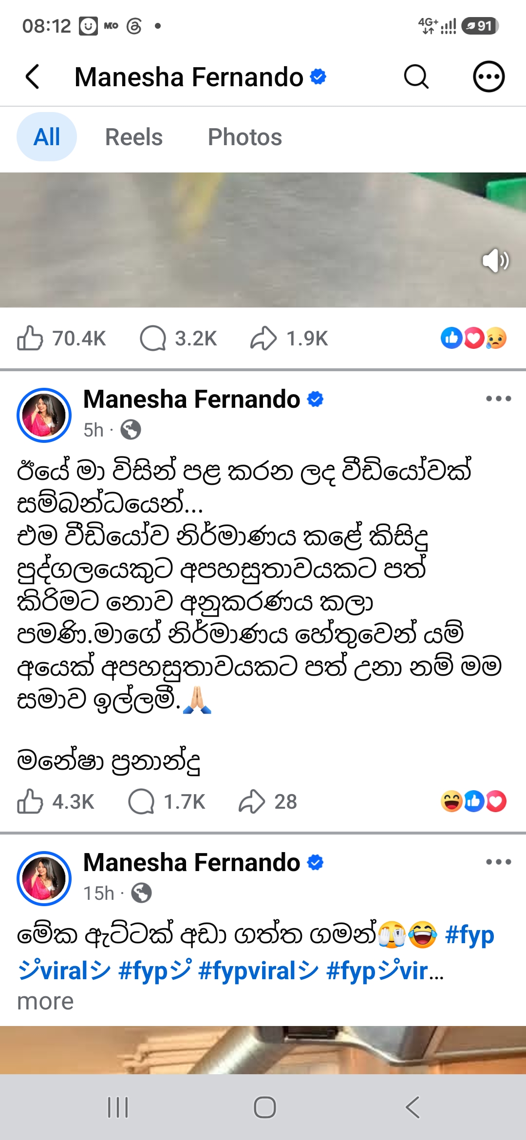View reaction emojis on the 4.3K post
526x1140 pixels.
coord(473,801)
